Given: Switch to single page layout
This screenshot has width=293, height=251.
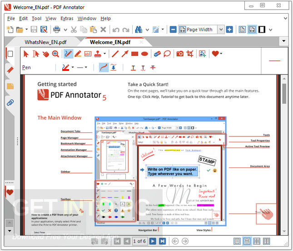Looking at the screenshot, I should point(237,241).
